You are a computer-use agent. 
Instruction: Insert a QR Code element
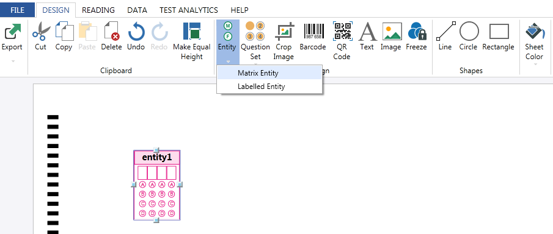click(342, 41)
